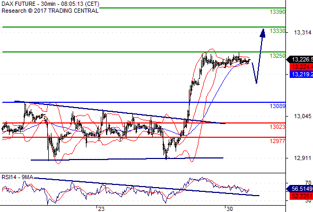Click the 13,314 price axis value
The image size is (313, 212).
tap(302, 32)
